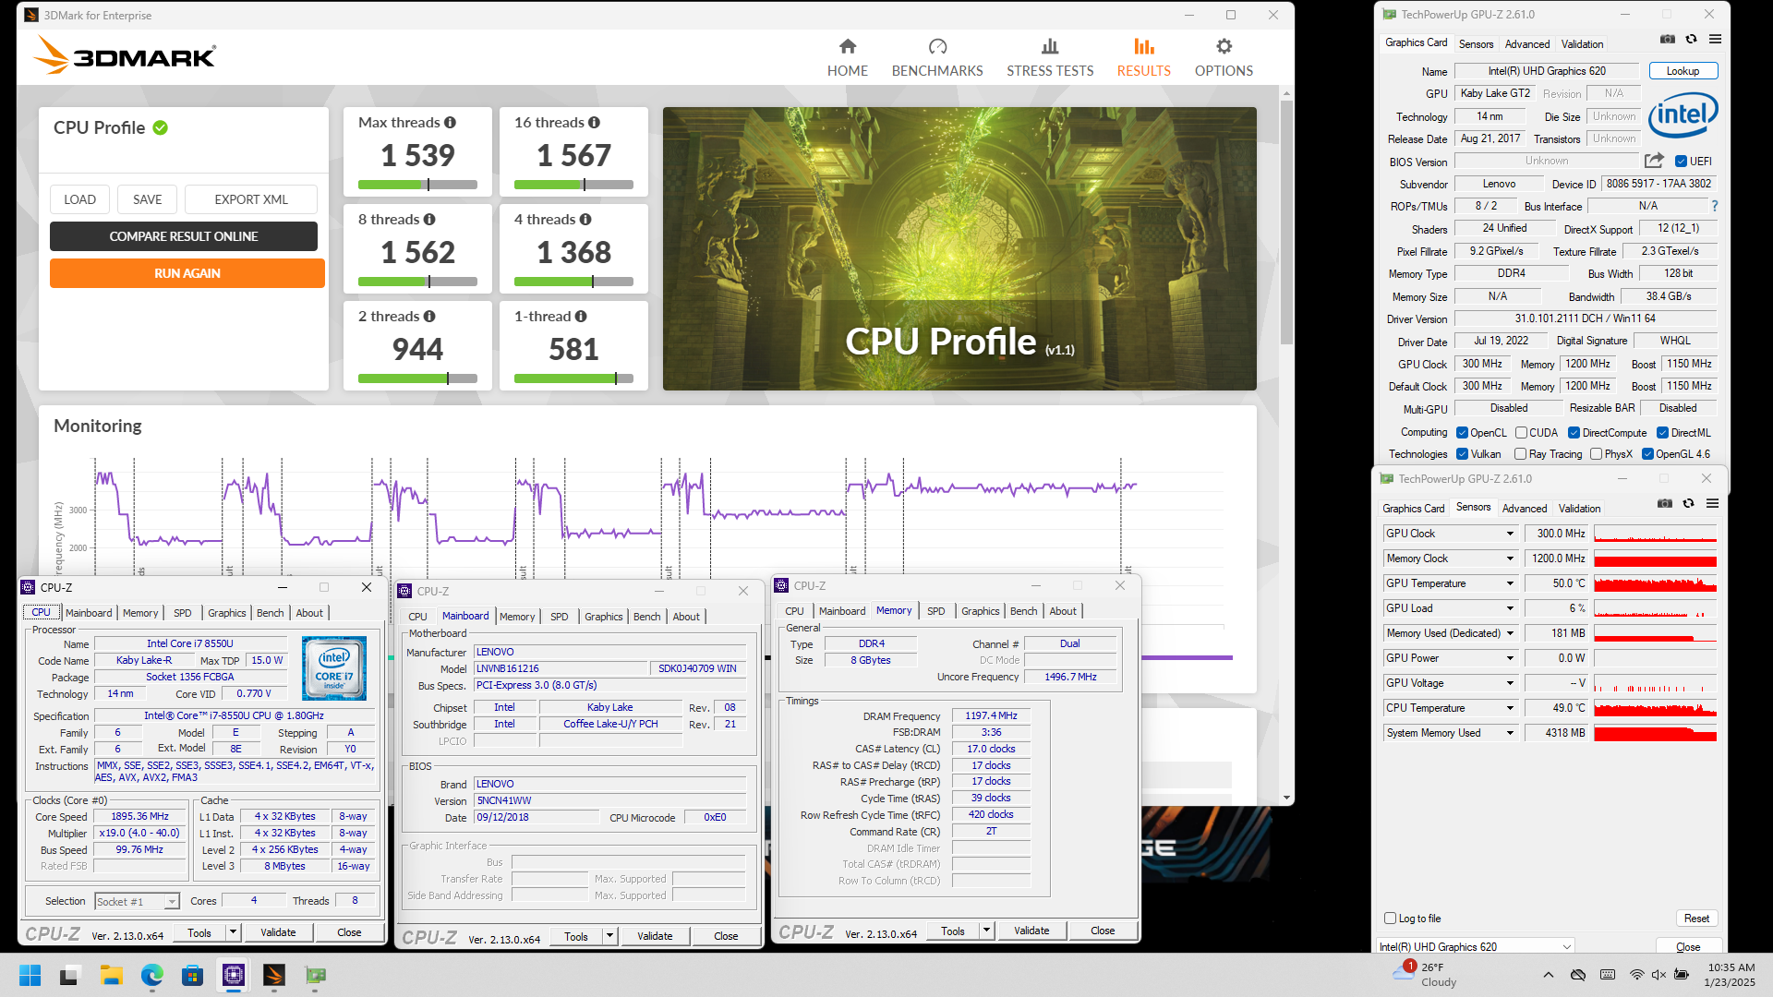Toggle the CUDA checkbox
1773x997 pixels.
click(x=1521, y=433)
